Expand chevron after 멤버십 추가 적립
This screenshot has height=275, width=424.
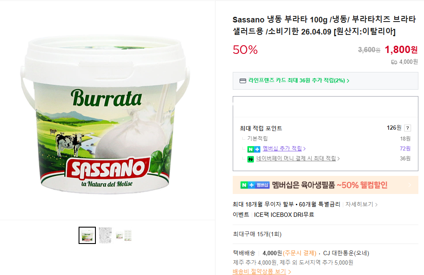[x=304, y=149]
